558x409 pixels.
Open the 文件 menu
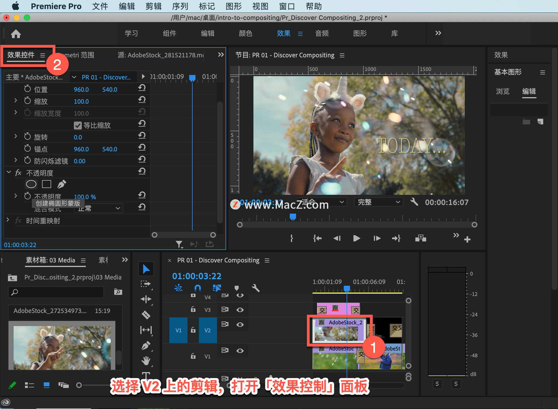click(x=100, y=6)
